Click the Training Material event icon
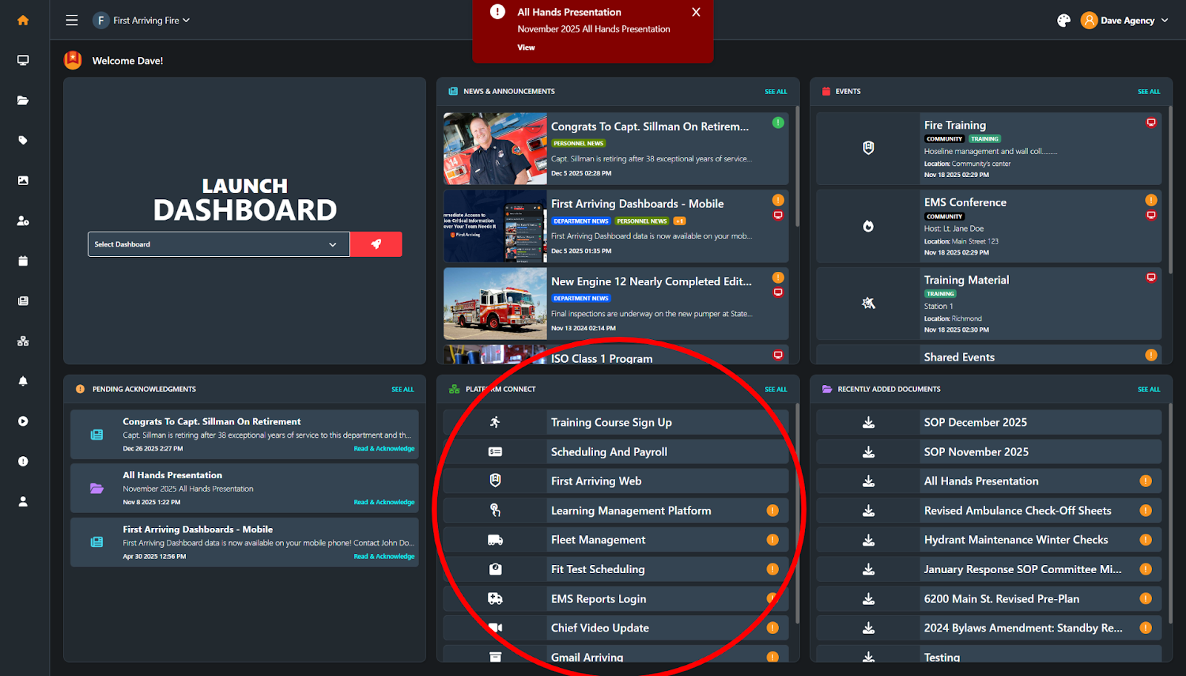The height and width of the screenshot is (676, 1186). click(x=869, y=303)
